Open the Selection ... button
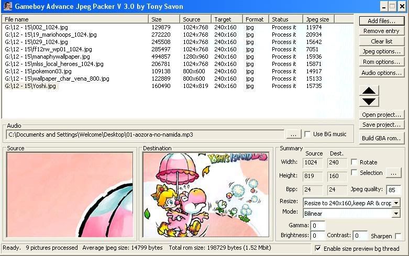The height and width of the screenshot is (256, 409). 394,173
